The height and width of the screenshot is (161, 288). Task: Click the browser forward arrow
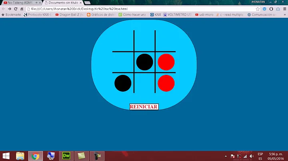10,9
